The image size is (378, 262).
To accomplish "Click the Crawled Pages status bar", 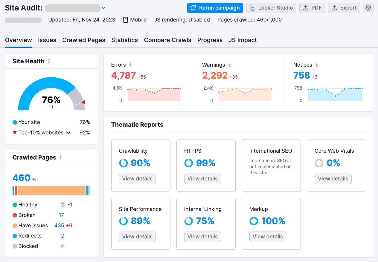I will (51, 190).
